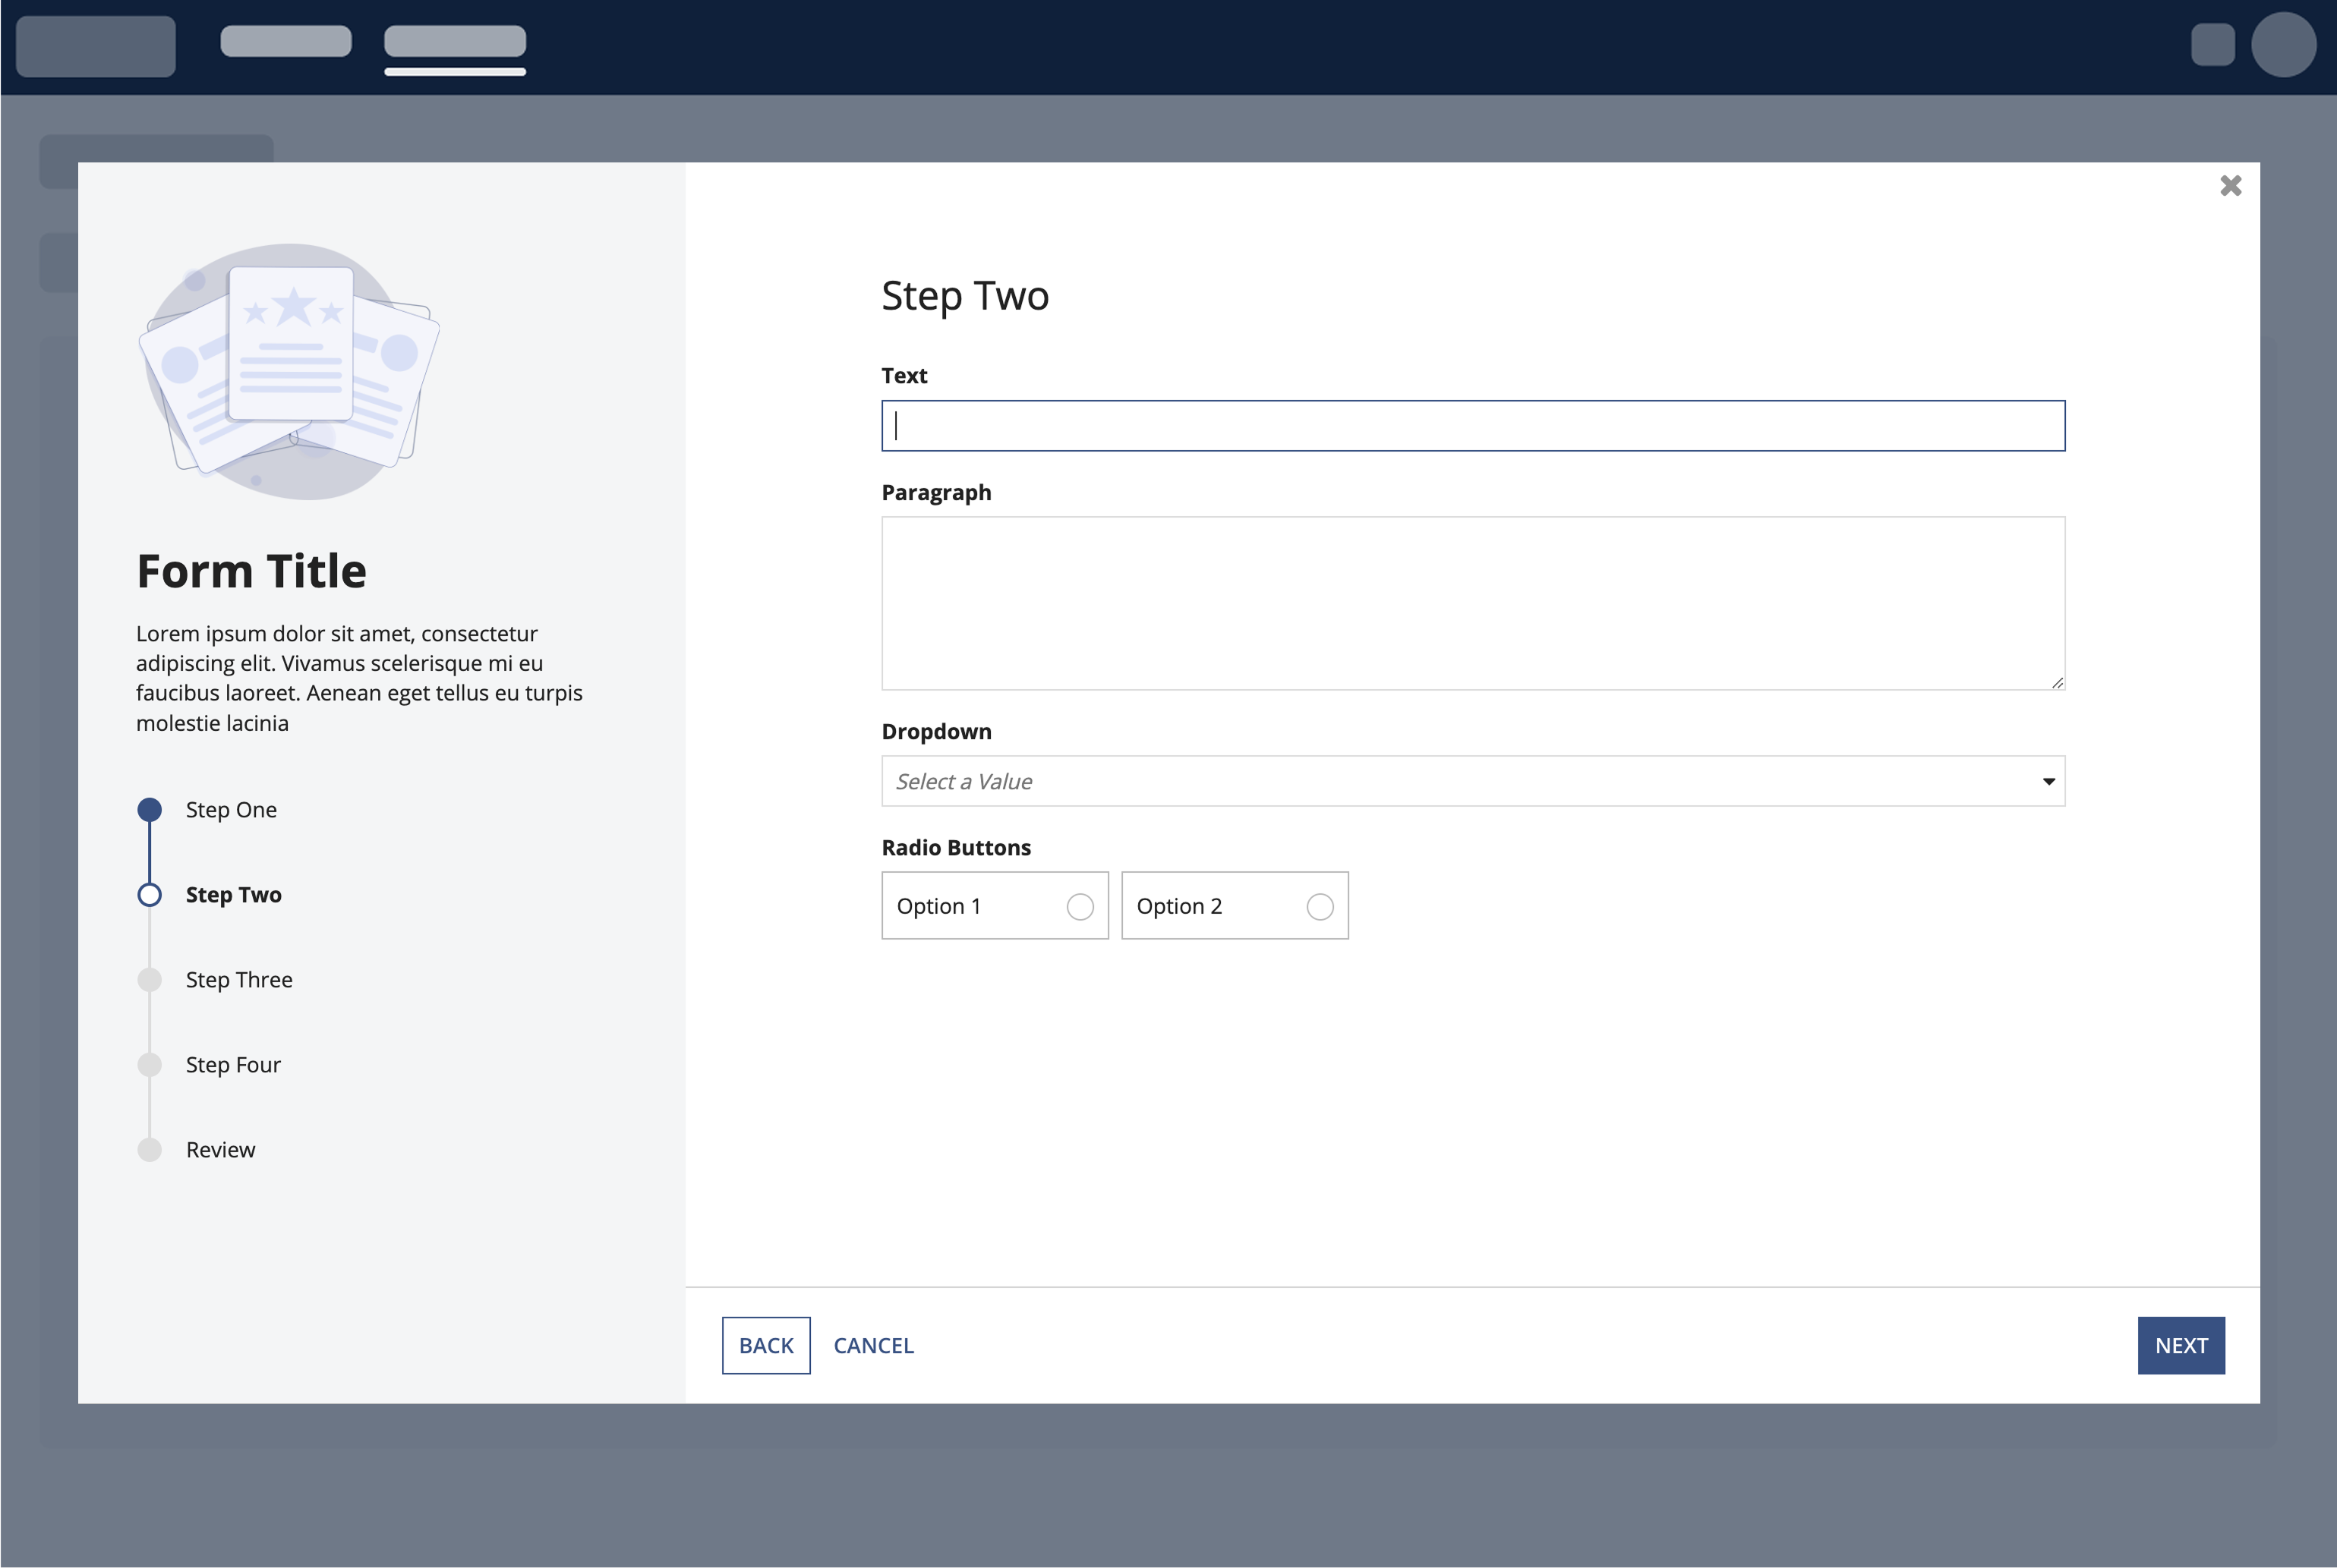Focus the Text input field
2337x1568 pixels.
(1473, 426)
